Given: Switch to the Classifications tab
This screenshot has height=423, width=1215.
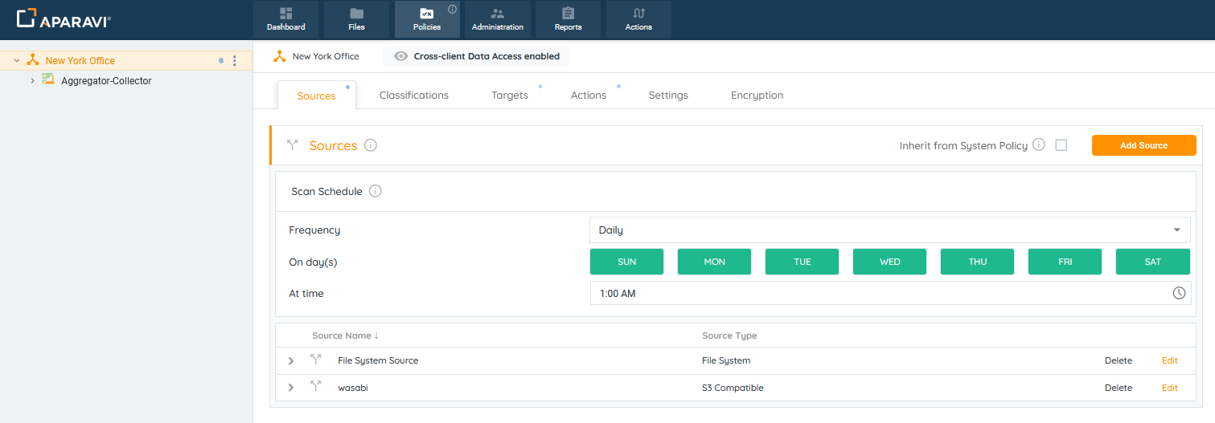Looking at the screenshot, I should [x=413, y=95].
